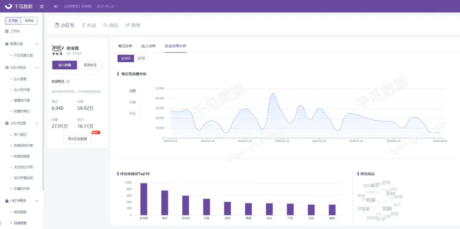Click the brand ID 32646 text
Viewport: 460px width, 229px height.
tap(74, 53)
